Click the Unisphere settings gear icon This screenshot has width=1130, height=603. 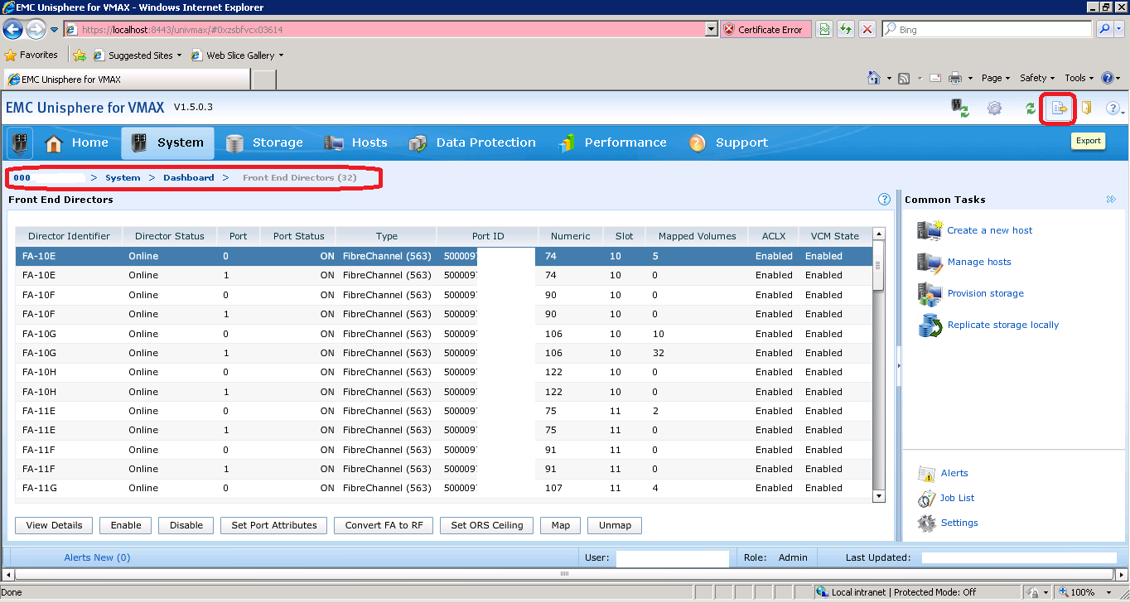994,109
